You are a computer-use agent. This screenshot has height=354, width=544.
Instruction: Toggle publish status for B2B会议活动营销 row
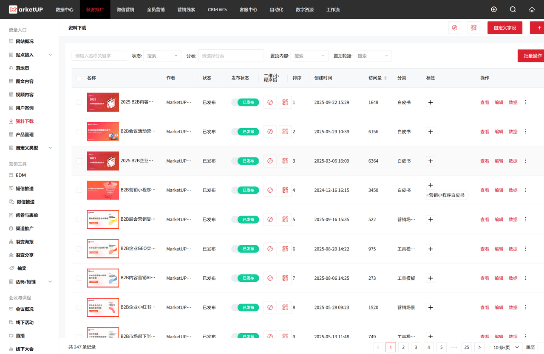pyautogui.click(x=245, y=132)
